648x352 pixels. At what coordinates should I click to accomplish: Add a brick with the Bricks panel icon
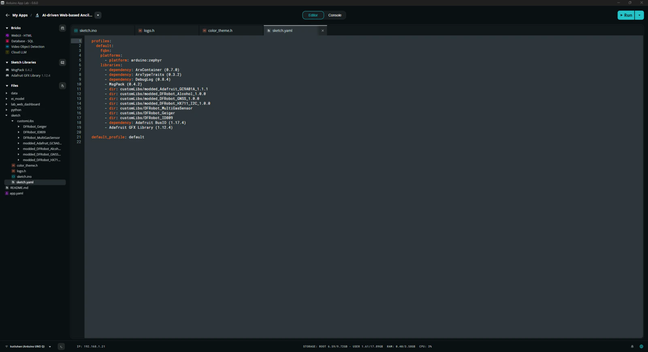click(62, 28)
